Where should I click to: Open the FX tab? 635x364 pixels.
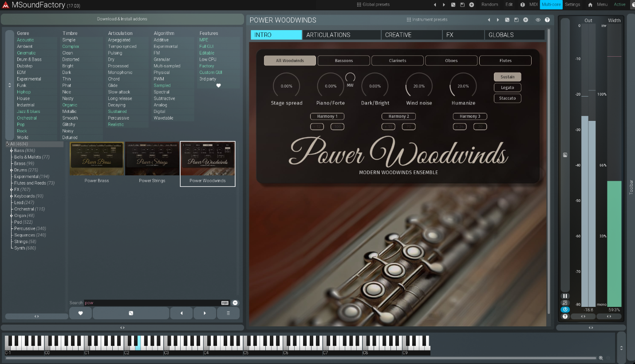(463, 35)
